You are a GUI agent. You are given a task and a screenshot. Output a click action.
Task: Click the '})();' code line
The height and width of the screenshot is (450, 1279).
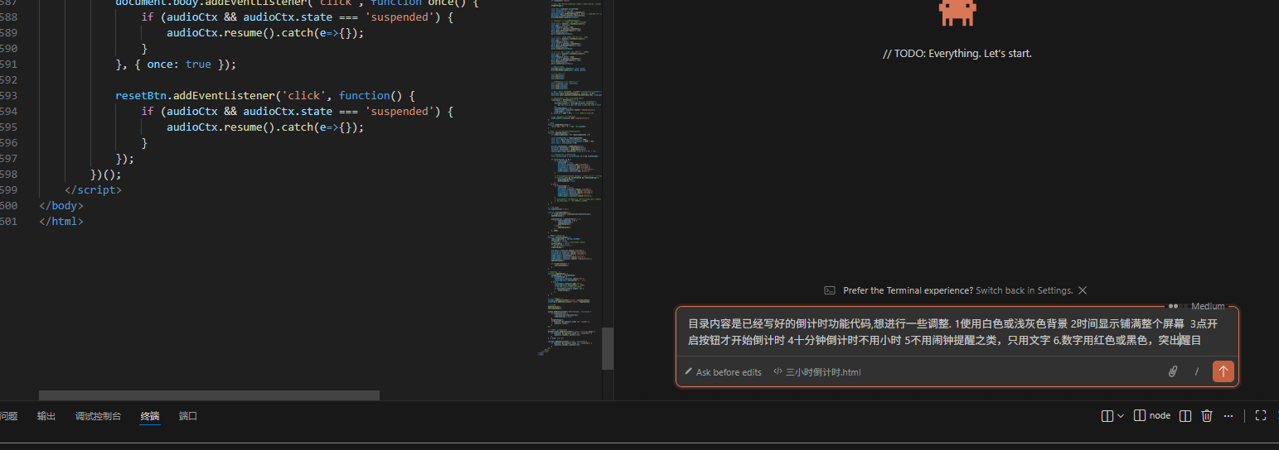coord(106,175)
